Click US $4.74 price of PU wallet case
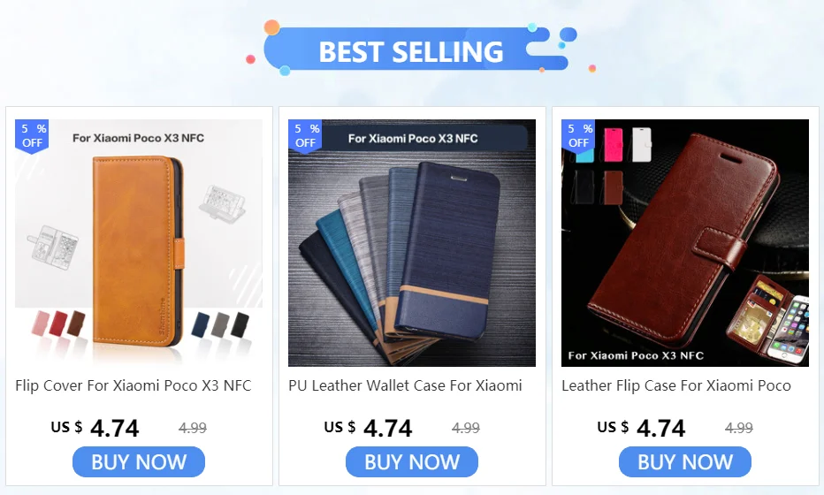The image size is (824, 495). 369,429
